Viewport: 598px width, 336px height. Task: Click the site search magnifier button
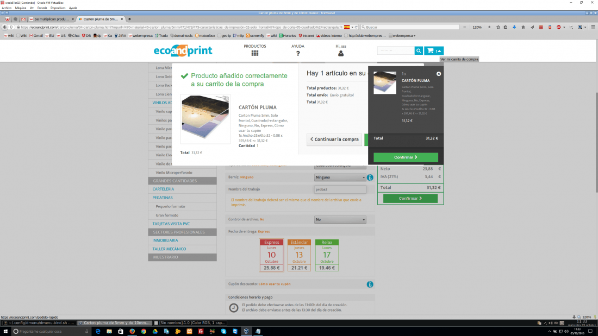pyautogui.click(x=419, y=50)
